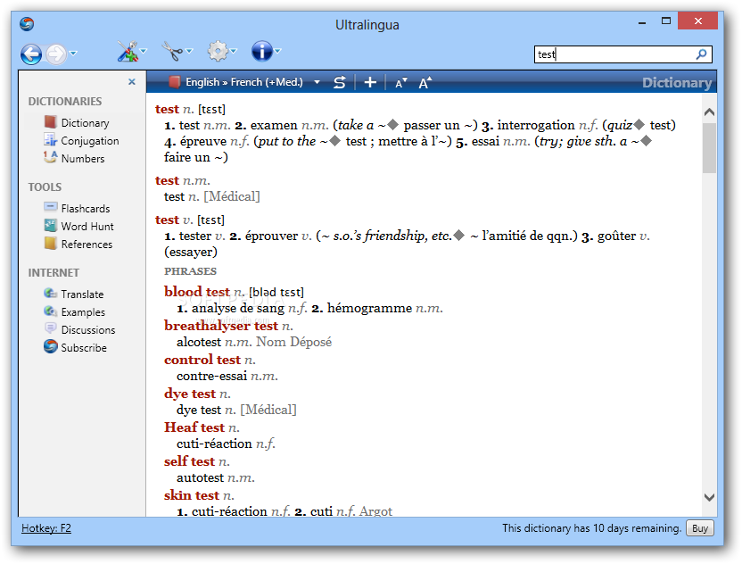Click the scrollbar down arrow

[x=709, y=497]
